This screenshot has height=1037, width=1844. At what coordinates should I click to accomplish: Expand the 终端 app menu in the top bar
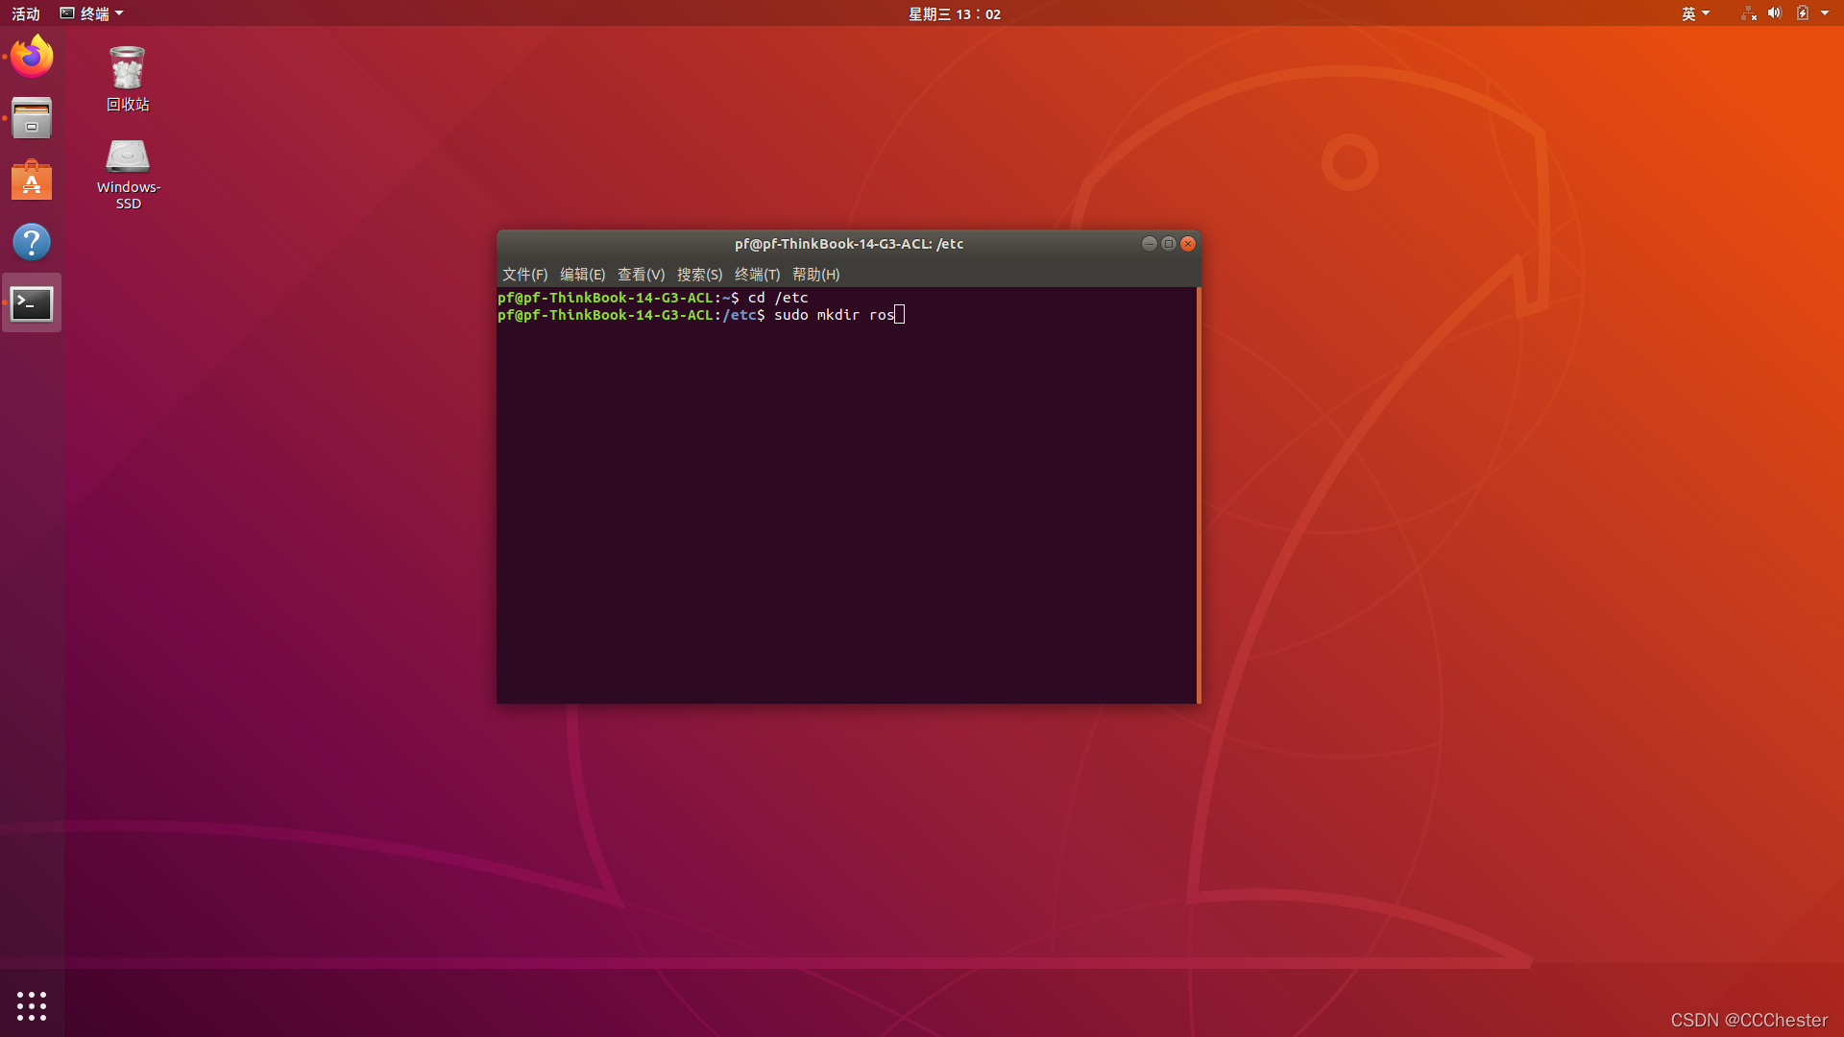coord(93,13)
